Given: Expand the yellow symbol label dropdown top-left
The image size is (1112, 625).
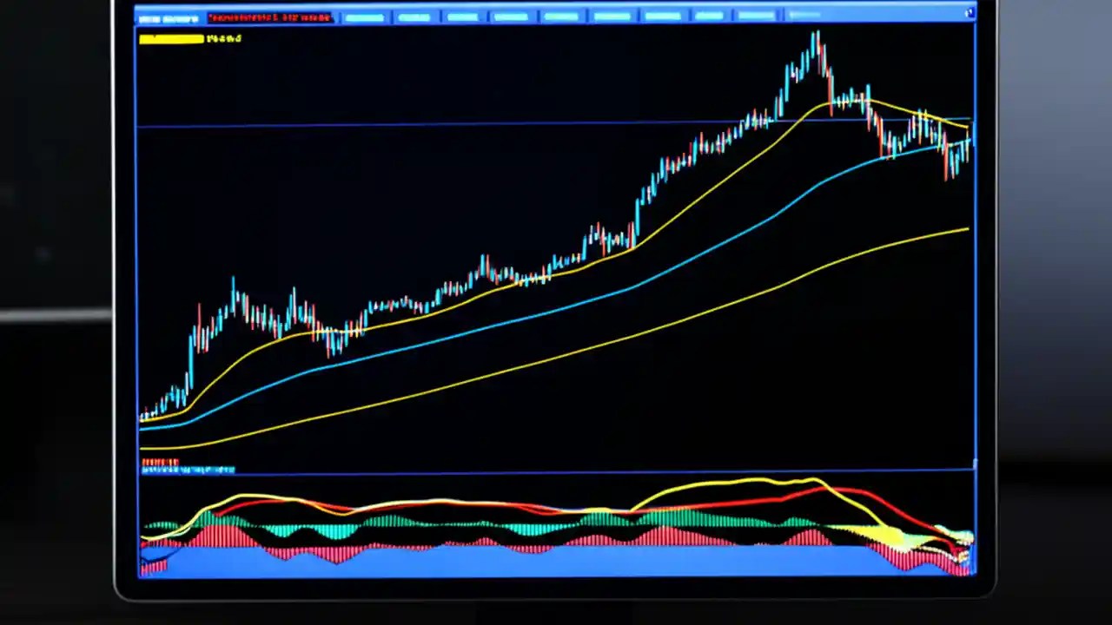Looking at the screenshot, I should 169,38.
